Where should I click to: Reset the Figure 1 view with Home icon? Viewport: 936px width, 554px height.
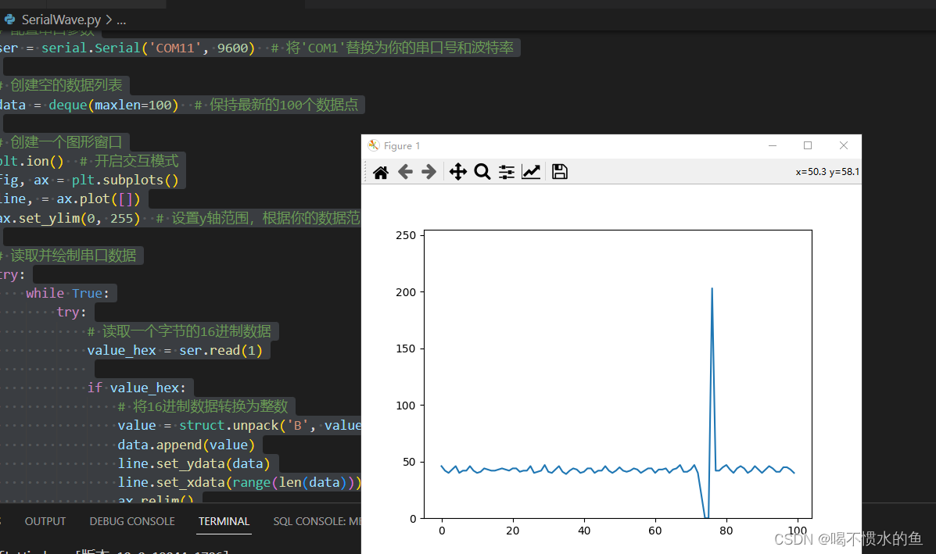pyautogui.click(x=380, y=173)
